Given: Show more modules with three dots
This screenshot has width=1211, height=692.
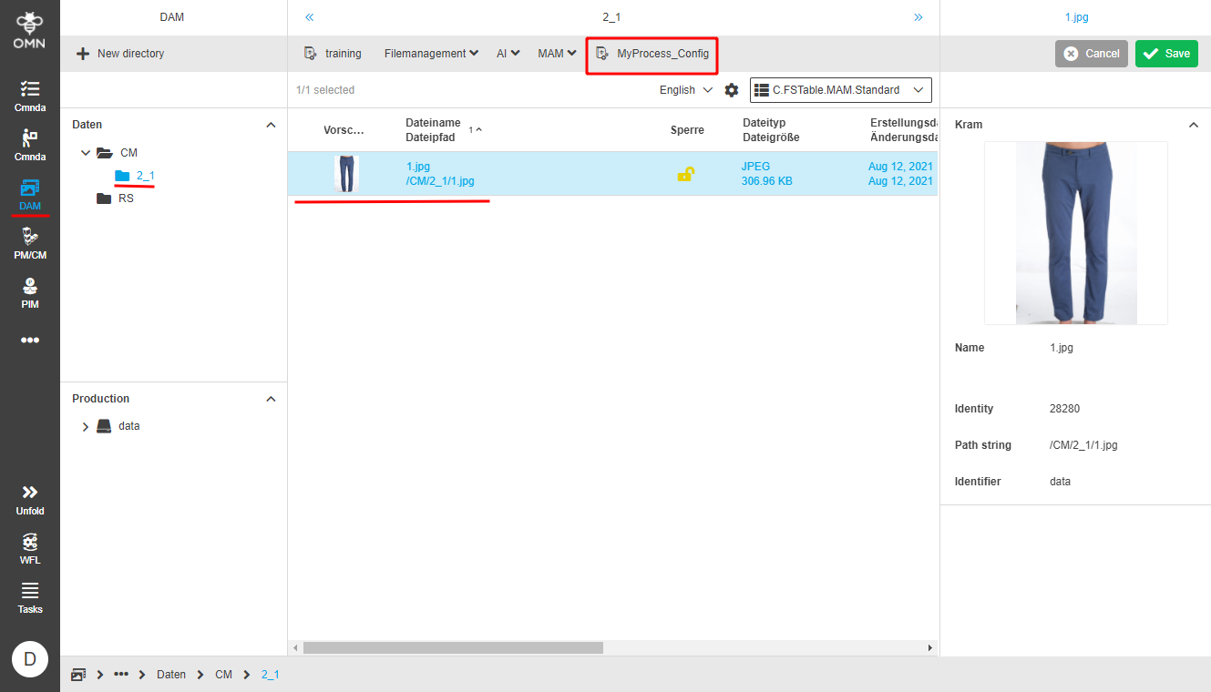Looking at the screenshot, I should pos(30,340).
